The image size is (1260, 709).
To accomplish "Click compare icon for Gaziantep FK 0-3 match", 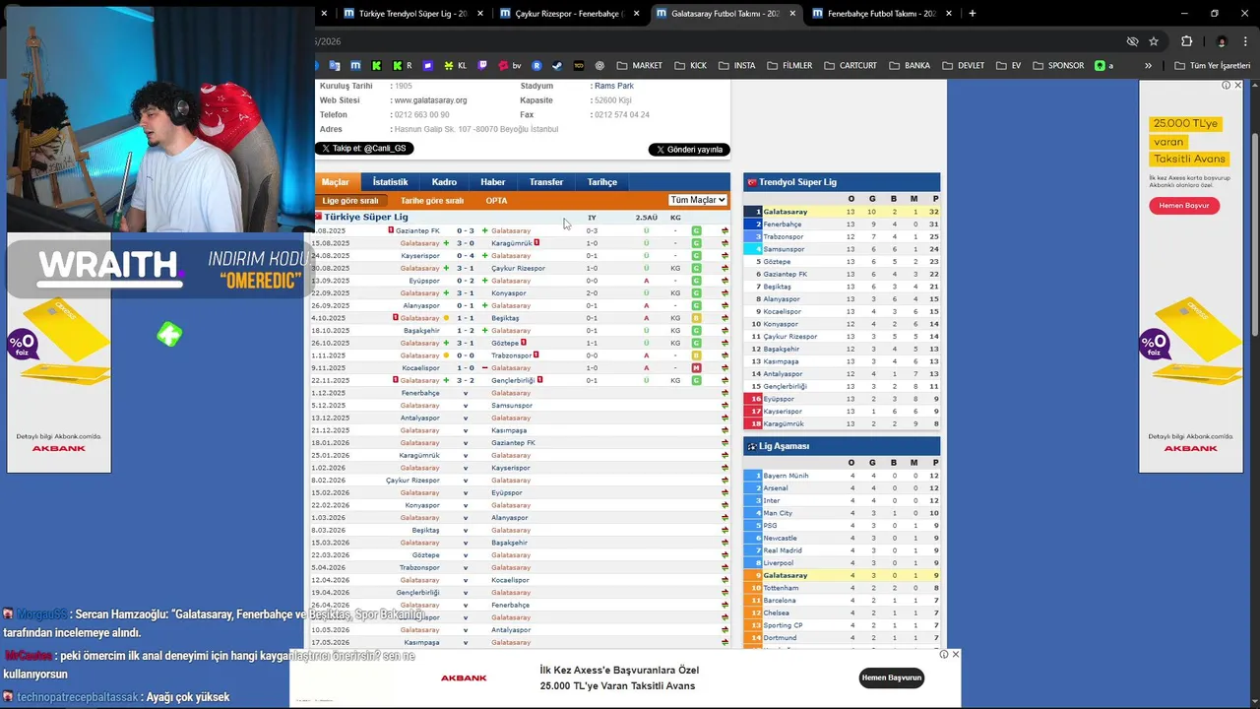I will coord(724,230).
